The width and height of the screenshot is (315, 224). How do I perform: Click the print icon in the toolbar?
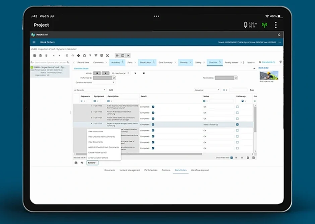point(78,55)
